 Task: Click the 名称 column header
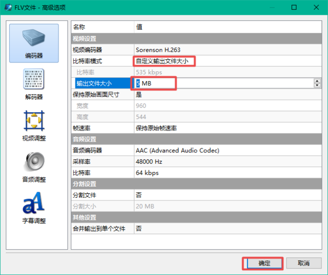[x=103, y=27]
